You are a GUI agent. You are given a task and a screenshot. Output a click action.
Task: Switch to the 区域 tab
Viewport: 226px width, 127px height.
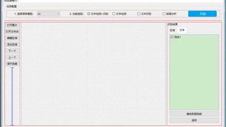[172, 30]
